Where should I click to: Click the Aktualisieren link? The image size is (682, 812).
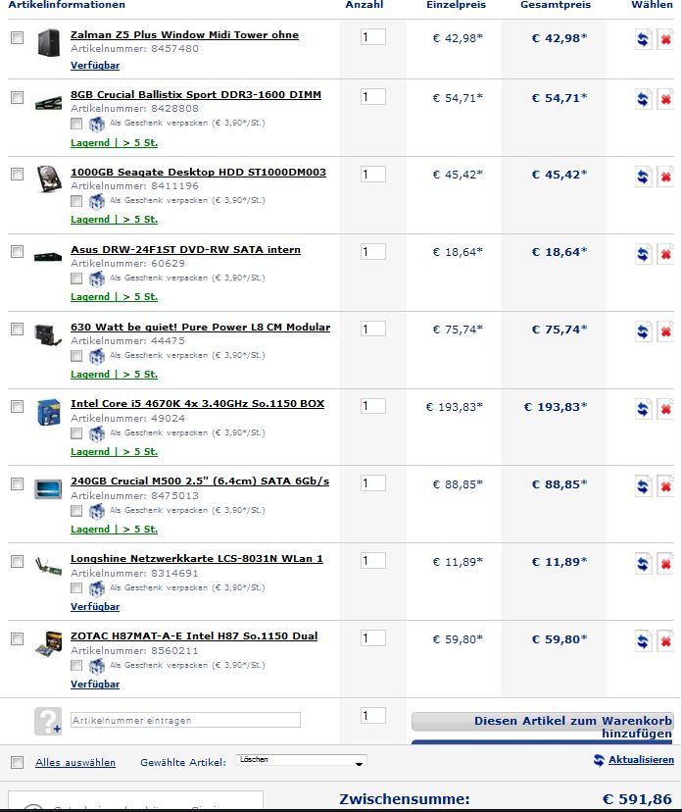641,759
